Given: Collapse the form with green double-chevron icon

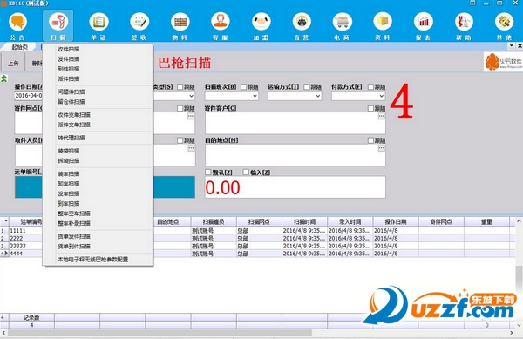Looking at the screenshot, I should (4, 78).
